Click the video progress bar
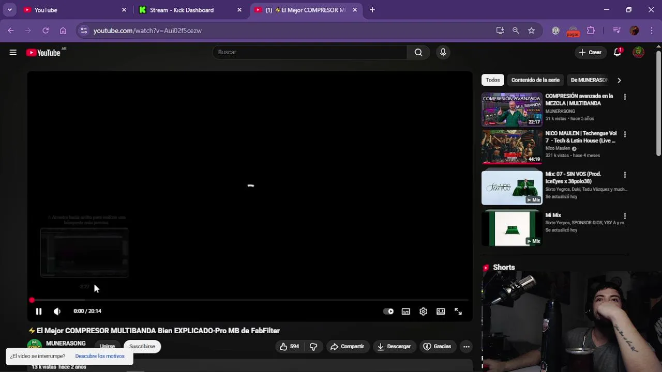The height and width of the screenshot is (372, 662). point(250,300)
